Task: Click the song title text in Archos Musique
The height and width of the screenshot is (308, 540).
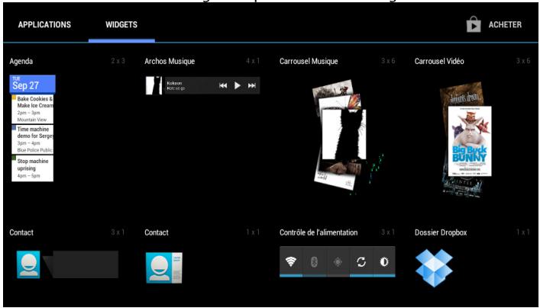Action: [x=174, y=83]
